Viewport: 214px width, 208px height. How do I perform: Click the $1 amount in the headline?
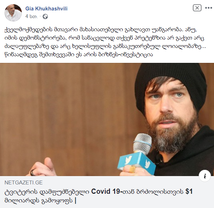pyautogui.click(x=189, y=191)
